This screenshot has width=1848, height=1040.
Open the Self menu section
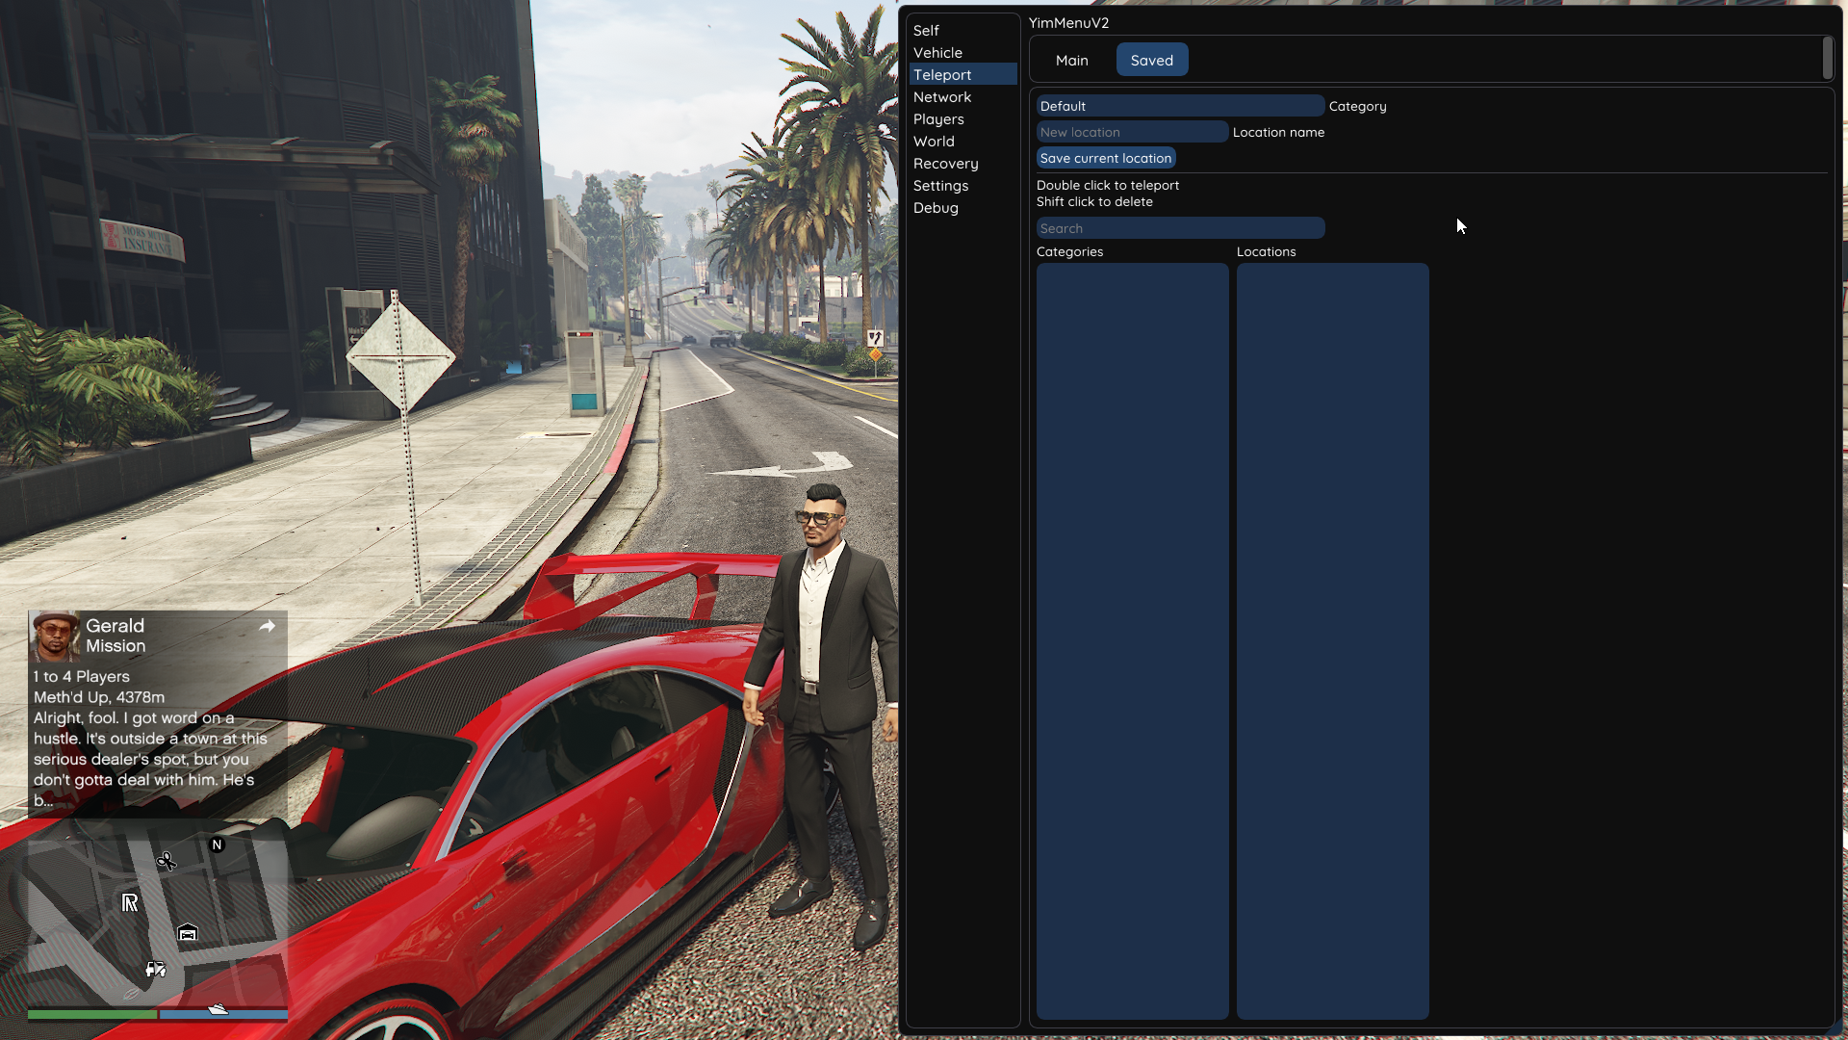[x=926, y=31]
